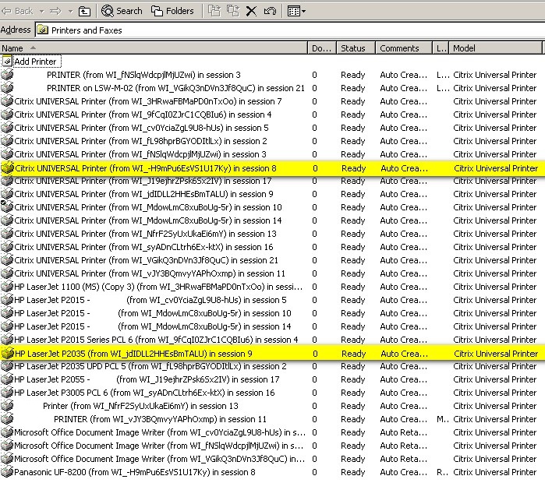
Task: Select Document Image Writer WI_fNSlqWdcpjlMjUZwi icon
Action: (x=7, y=445)
